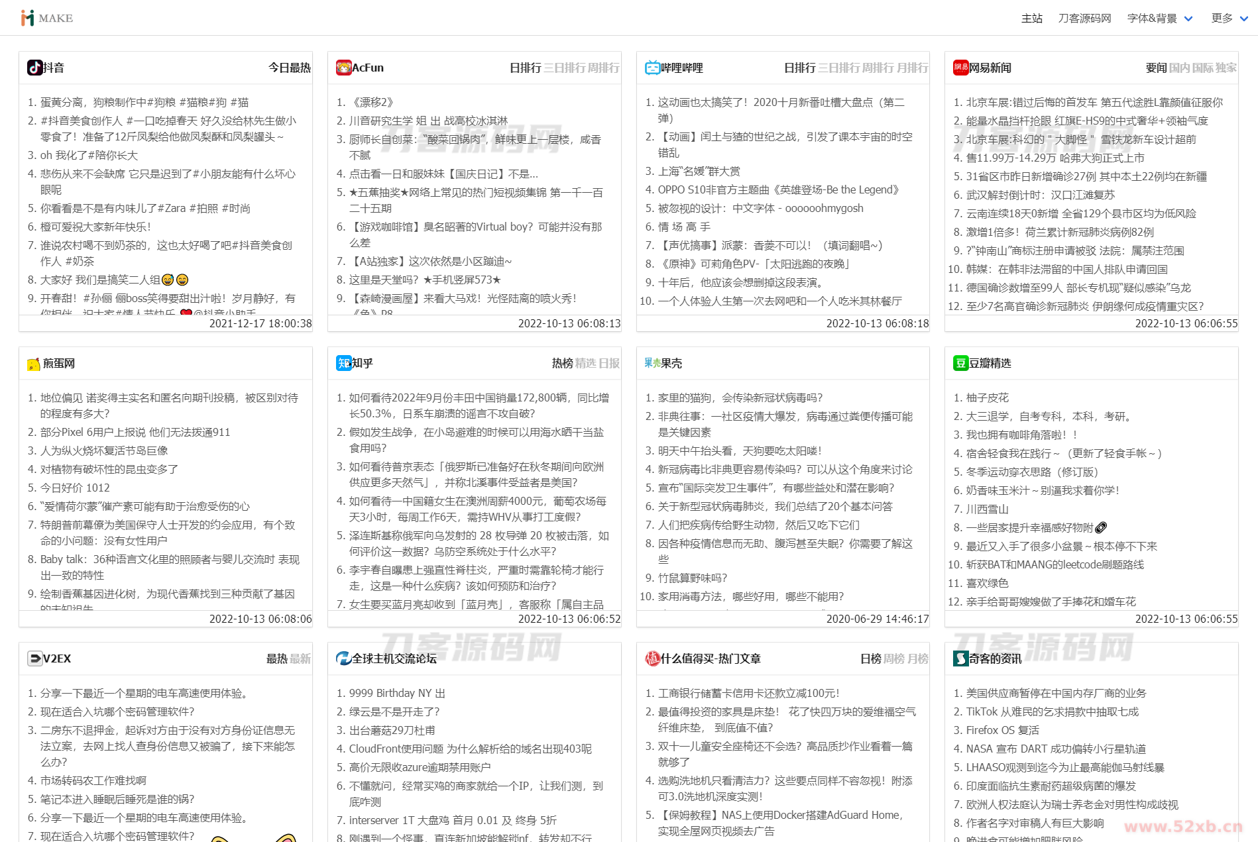The height and width of the screenshot is (842, 1258).
Task: Click the 豆瓣精选 card icon
Action: tap(961, 363)
